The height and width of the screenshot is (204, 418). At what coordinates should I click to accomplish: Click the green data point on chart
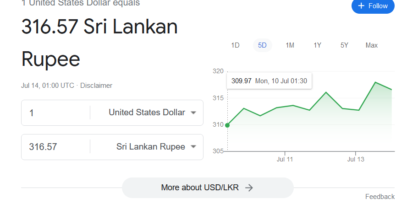click(x=227, y=125)
